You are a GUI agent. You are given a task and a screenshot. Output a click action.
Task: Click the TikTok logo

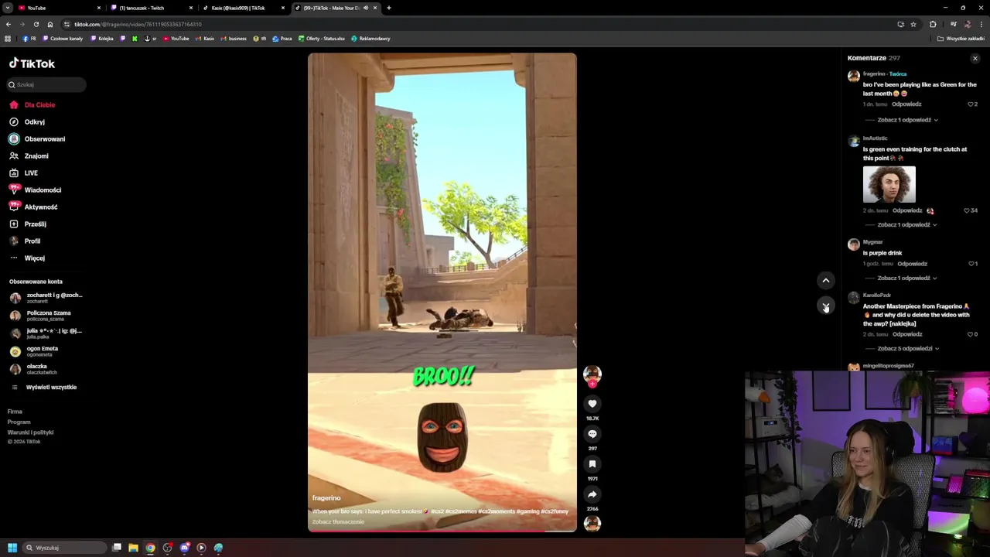[x=32, y=63]
